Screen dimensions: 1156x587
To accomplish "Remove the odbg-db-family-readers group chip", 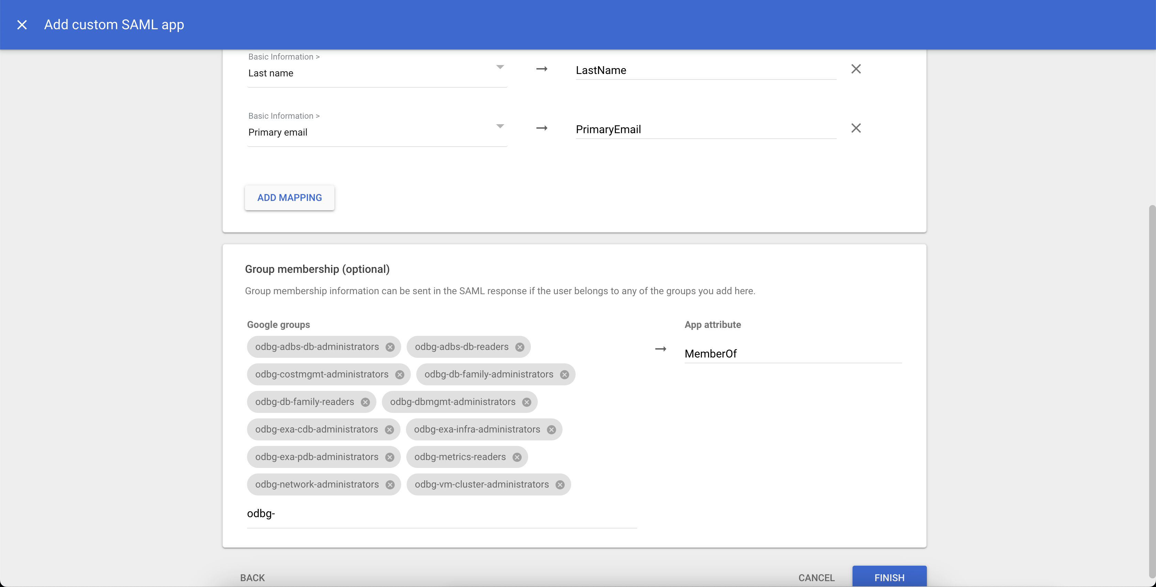I will 365,402.
